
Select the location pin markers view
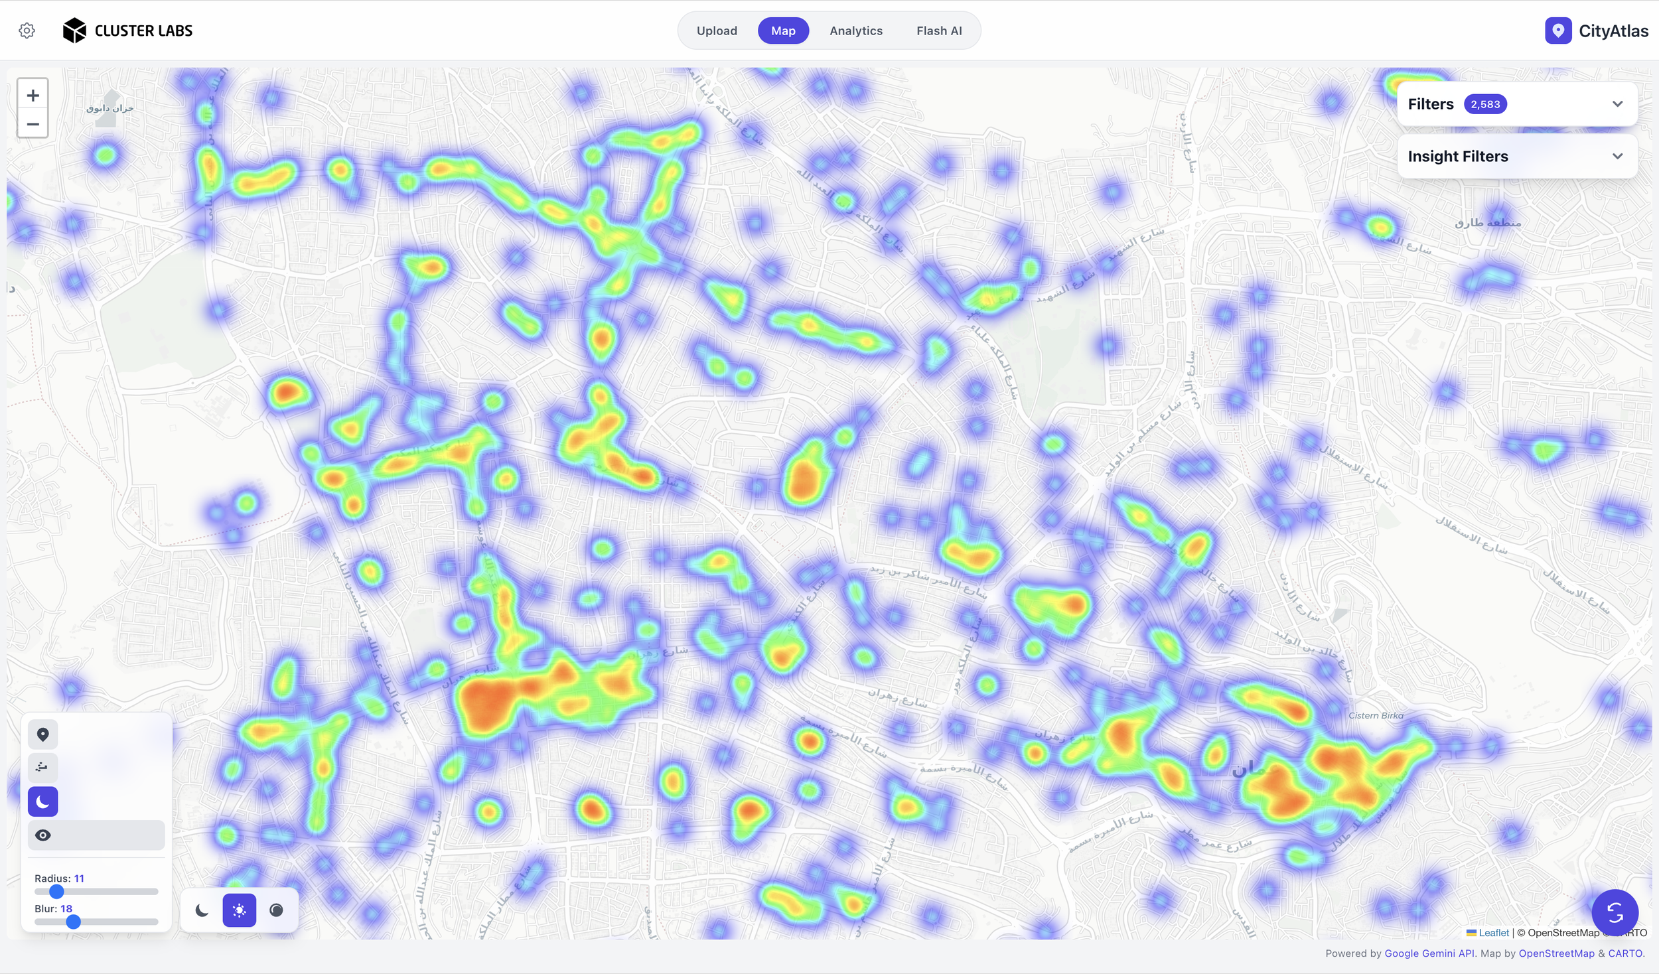click(43, 734)
